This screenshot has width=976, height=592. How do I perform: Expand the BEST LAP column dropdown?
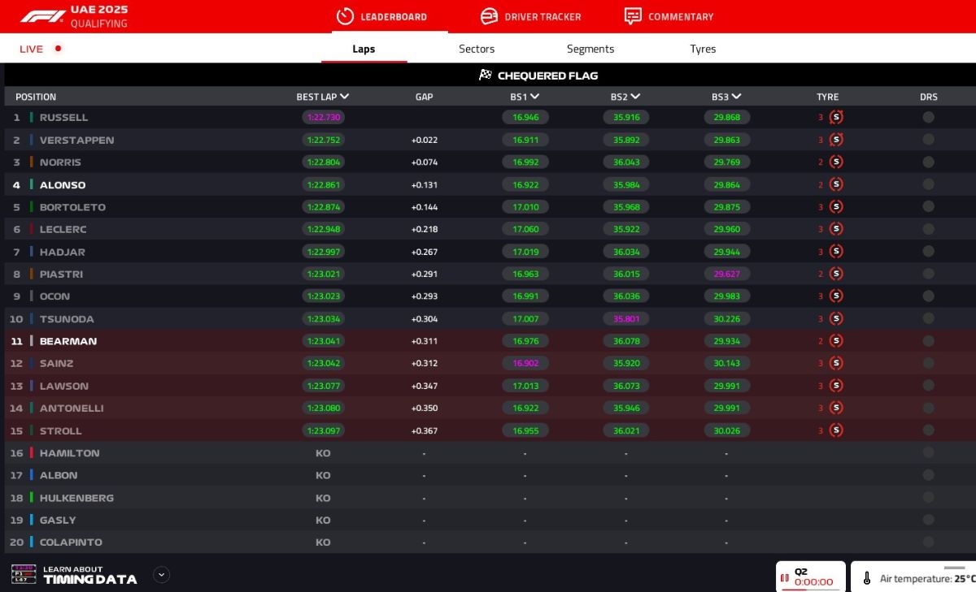point(345,97)
